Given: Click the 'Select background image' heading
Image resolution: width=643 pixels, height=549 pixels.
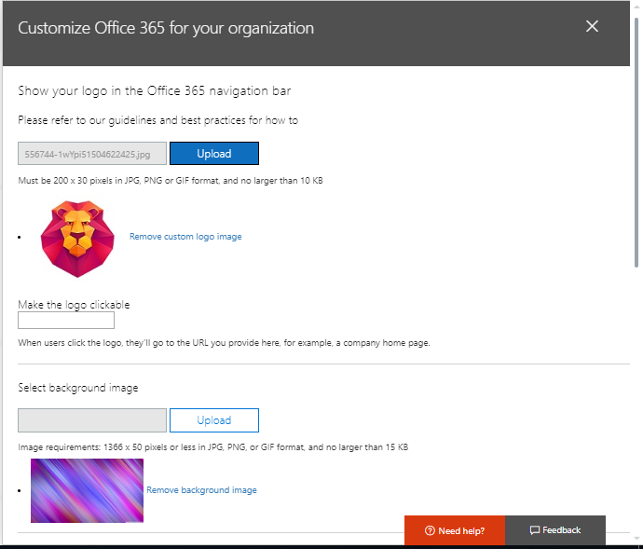Looking at the screenshot, I should (78, 388).
